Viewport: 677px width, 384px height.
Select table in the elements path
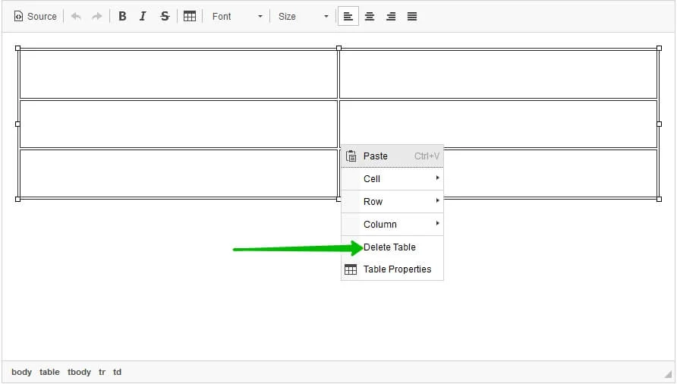click(x=49, y=372)
